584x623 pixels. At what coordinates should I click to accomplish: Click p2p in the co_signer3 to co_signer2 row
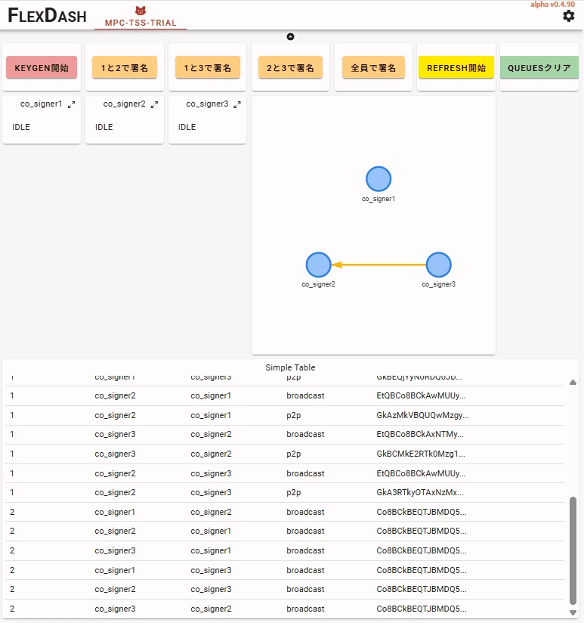click(x=294, y=454)
